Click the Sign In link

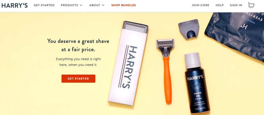[x=236, y=5]
